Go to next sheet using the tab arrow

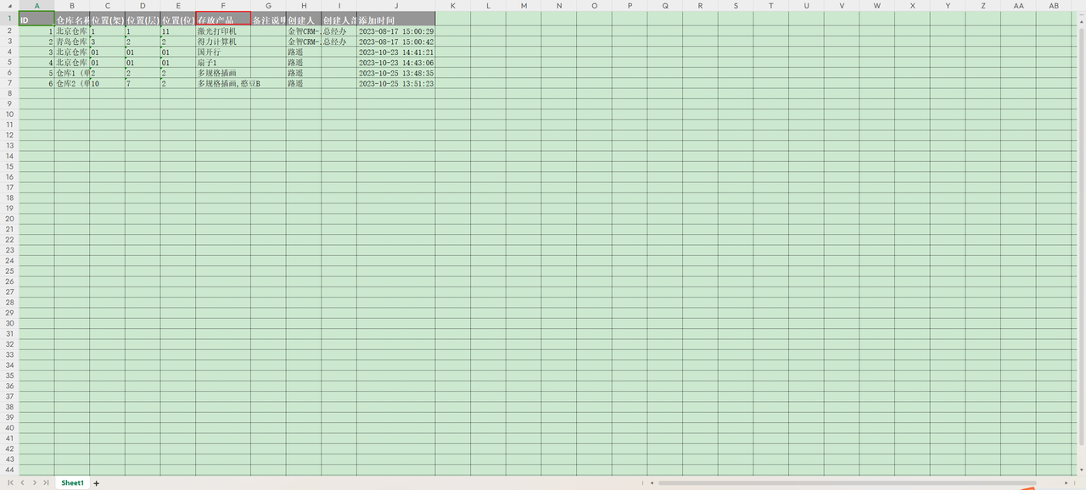(35, 482)
